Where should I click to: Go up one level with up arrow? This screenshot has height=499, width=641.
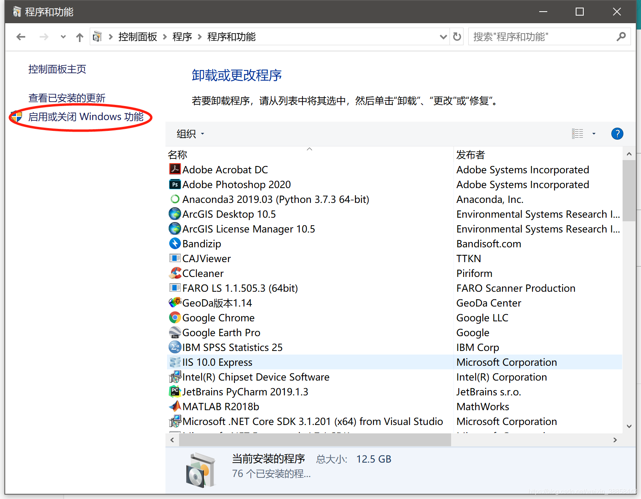[80, 37]
